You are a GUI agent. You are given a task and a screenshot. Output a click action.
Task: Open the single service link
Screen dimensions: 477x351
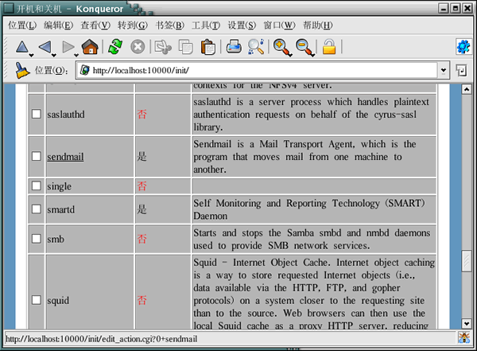tap(60, 186)
